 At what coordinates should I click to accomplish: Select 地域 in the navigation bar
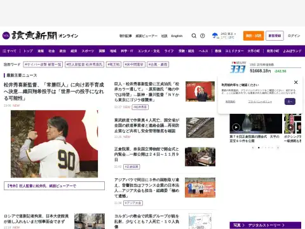113,51
